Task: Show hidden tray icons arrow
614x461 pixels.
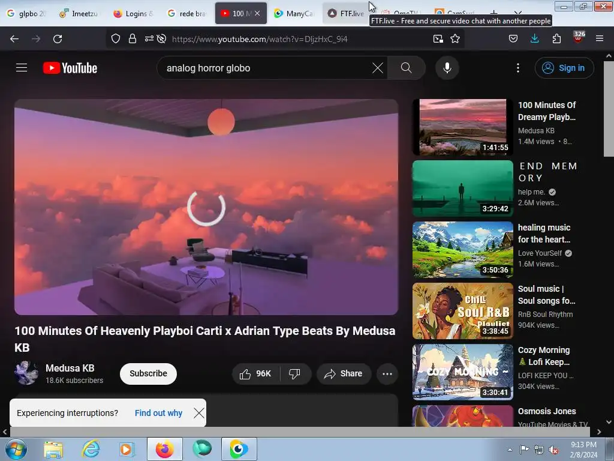Action: (510, 450)
